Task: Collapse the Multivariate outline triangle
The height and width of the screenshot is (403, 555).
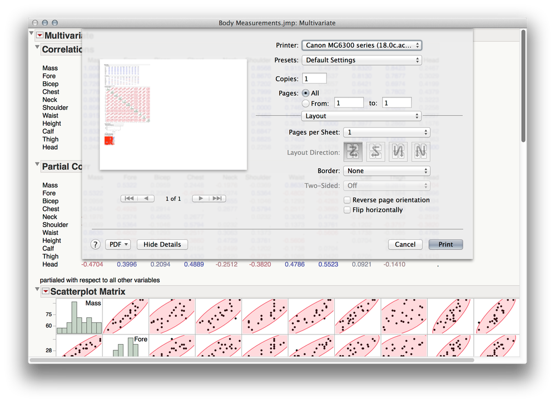Action: point(32,33)
